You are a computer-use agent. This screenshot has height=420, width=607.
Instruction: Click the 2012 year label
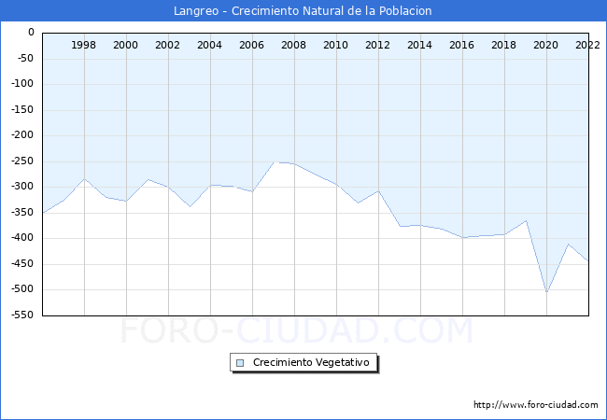377,45
